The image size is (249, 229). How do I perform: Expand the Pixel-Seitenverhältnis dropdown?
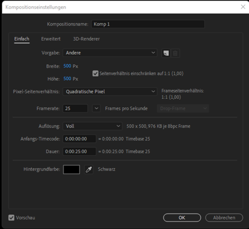click(110, 92)
